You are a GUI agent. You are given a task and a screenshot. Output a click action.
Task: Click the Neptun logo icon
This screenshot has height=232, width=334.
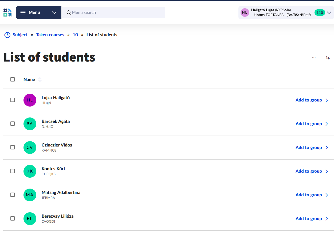[7, 13]
